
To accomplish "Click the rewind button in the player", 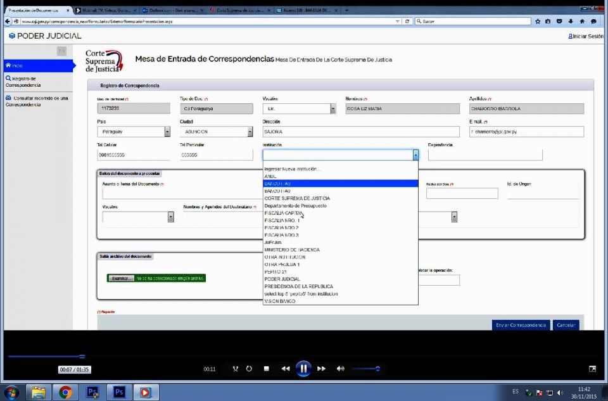I will [286, 369].
